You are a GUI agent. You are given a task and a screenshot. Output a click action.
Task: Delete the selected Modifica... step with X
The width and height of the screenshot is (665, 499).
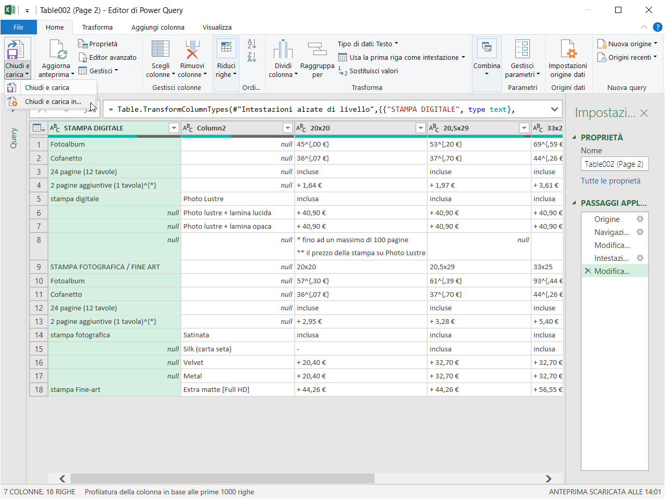coord(588,271)
